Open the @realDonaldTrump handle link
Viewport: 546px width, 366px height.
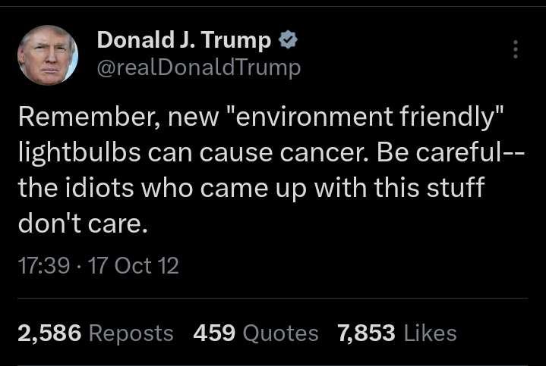point(199,67)
